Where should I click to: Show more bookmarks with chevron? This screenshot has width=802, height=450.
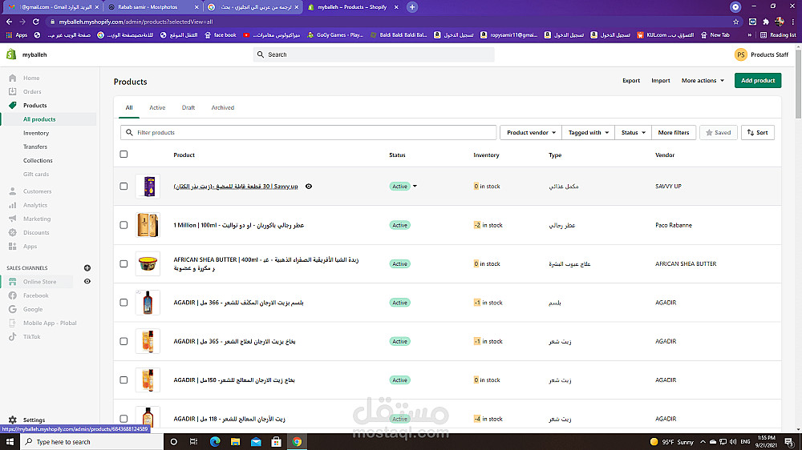(x=749, y=35)
